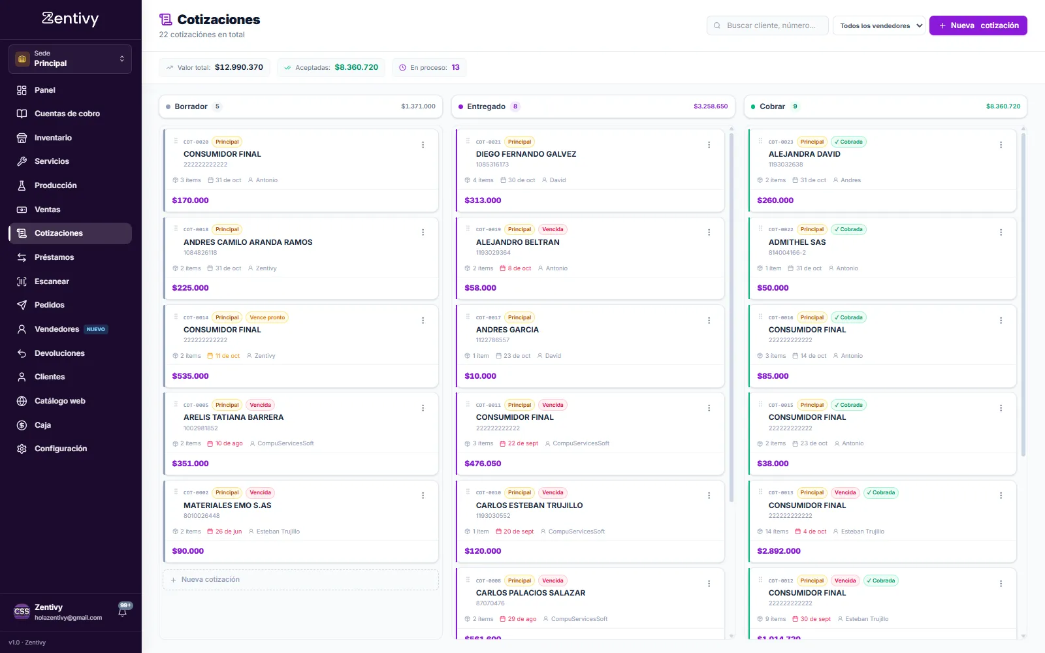
Task: Open options menu for Andres Camilo Aranda Ramos
Action: pyautogui.click(x=423, y=232)
